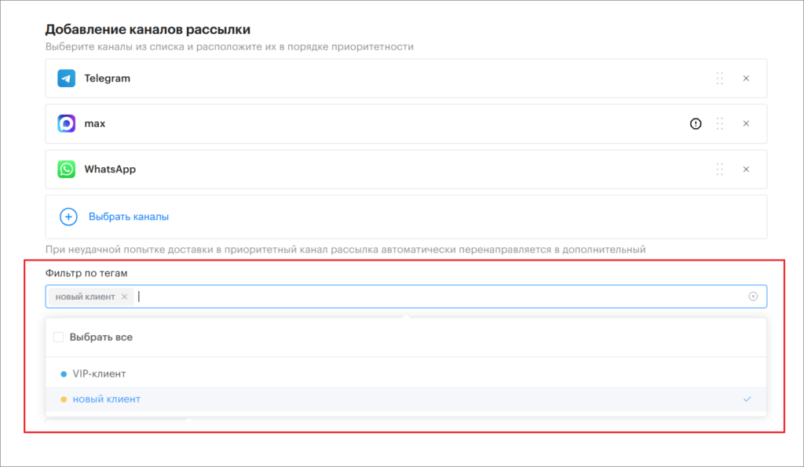Click the WhatsApp channel name text
The height and width of the screenshot is (467, 804).
point(110,170)
